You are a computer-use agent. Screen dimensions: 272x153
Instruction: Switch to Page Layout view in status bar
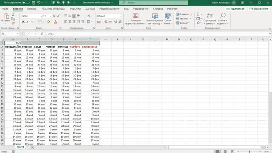click(225, 151)
